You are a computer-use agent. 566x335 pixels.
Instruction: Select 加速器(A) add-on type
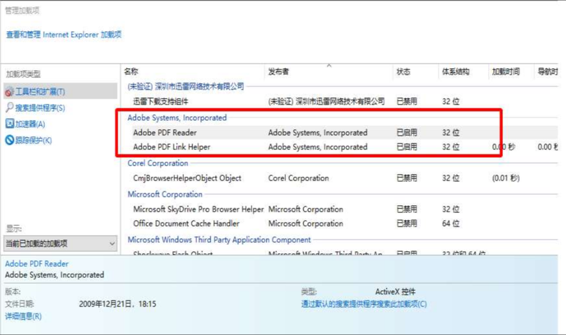[x=30, y=125]
